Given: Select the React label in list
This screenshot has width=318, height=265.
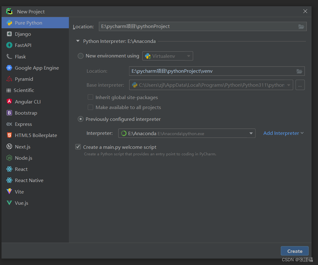Looking at the screenshot, I should (21, 169).
